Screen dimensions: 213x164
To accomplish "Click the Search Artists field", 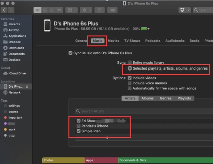I will (x=144, y=111).
